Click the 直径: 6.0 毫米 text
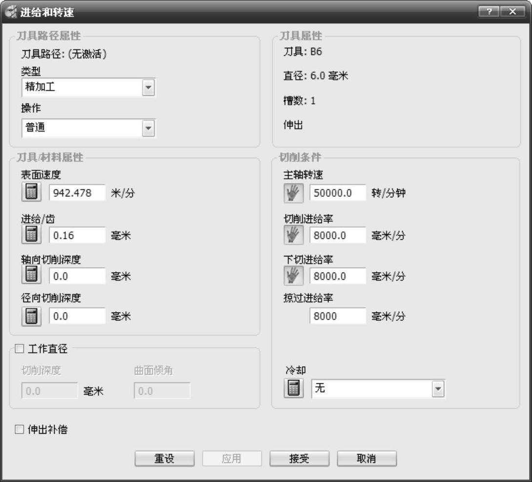532x482 pixels. [315, 76]
